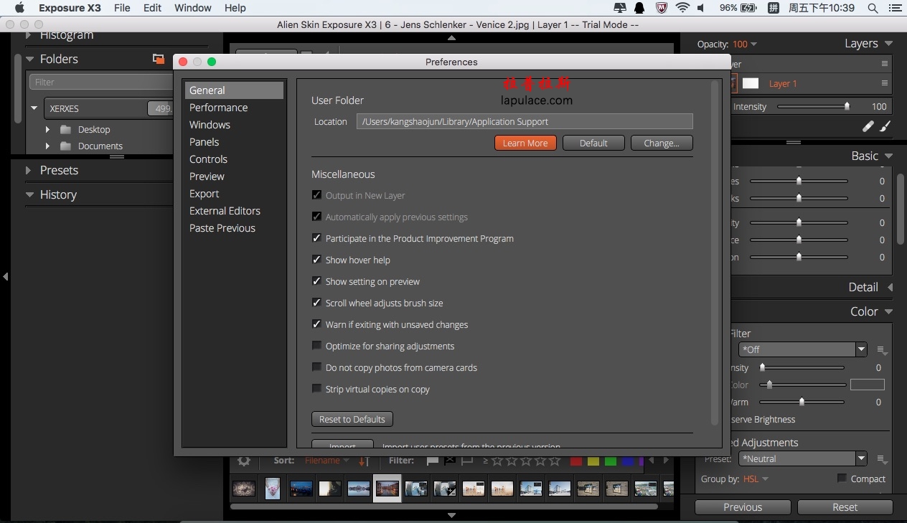Select Performance preferences tab
907x523 pixels.
point(218,108)
